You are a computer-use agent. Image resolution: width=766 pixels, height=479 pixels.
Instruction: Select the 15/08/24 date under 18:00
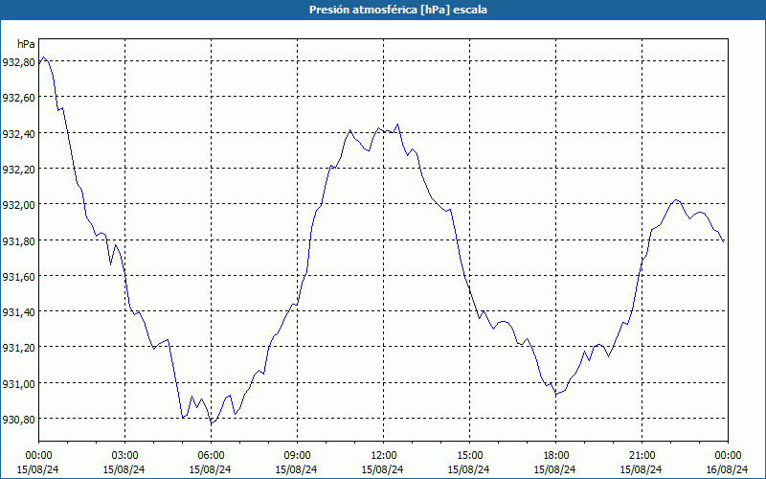click(555, 469)
